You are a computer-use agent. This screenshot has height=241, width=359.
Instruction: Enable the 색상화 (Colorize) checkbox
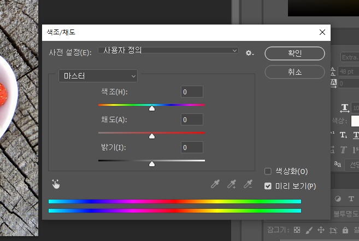[x=268, y=171]
